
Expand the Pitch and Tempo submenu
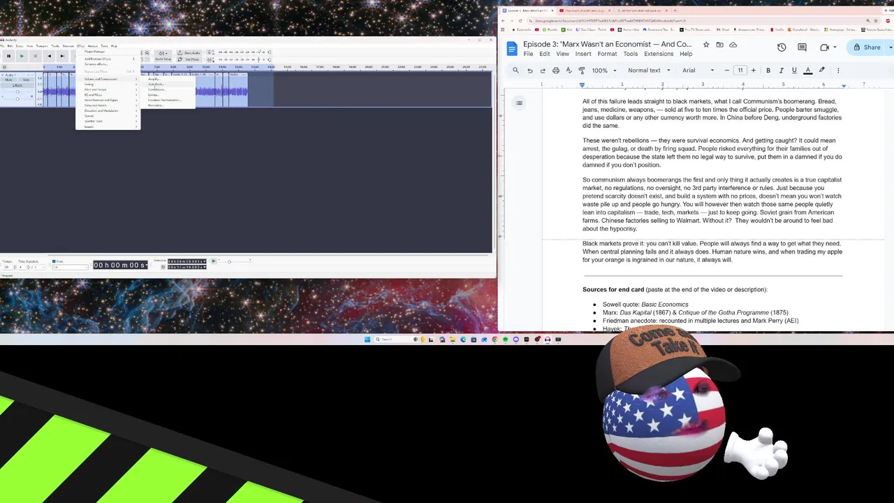pyautogui.click(x=108, y=89)
